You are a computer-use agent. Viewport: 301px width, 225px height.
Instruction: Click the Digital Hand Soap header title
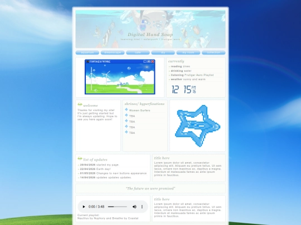tap(151, 34)
